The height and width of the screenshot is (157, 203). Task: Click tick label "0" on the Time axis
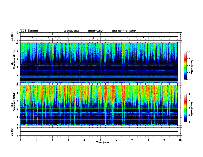20,140
